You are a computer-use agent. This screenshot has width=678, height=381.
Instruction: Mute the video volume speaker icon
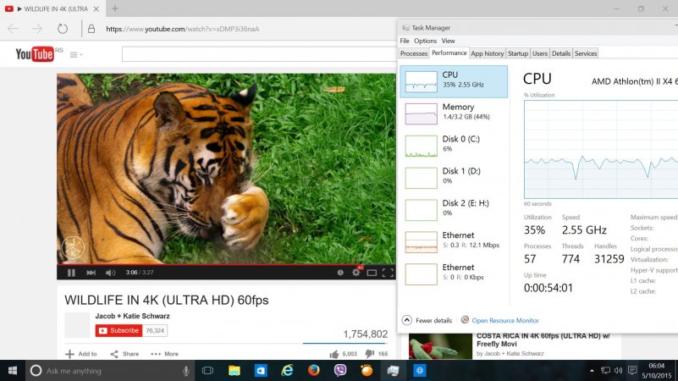tap(110, 273)
